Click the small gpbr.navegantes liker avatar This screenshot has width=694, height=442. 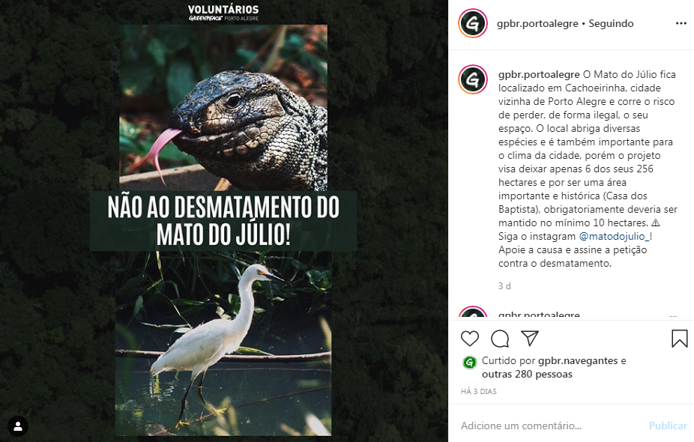pos(469,363)
